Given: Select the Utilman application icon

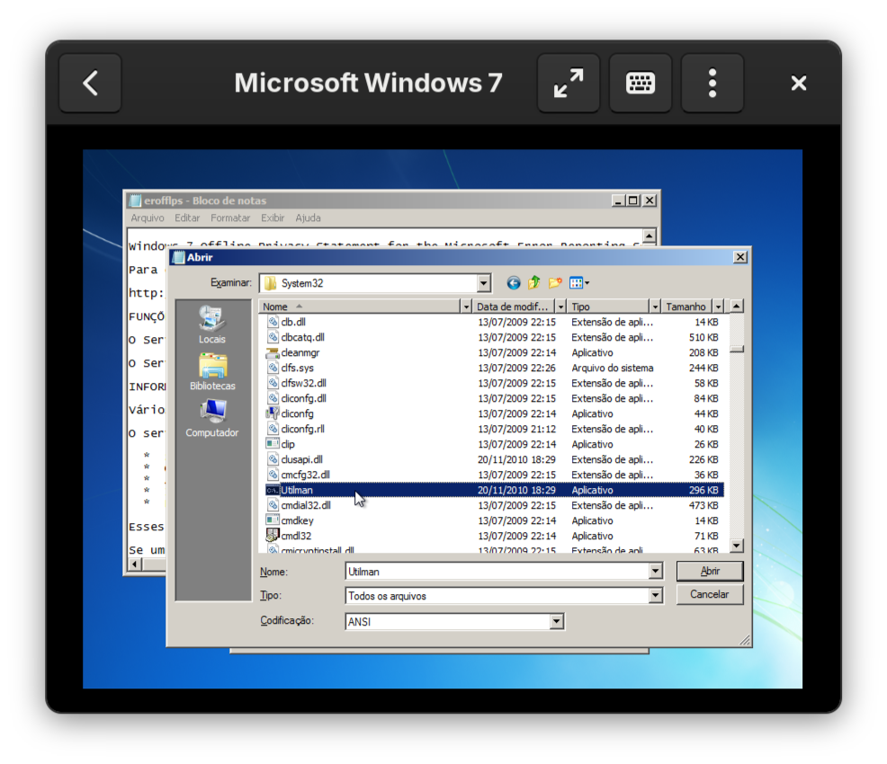Looking at the screenshot, I should (273, 490).
